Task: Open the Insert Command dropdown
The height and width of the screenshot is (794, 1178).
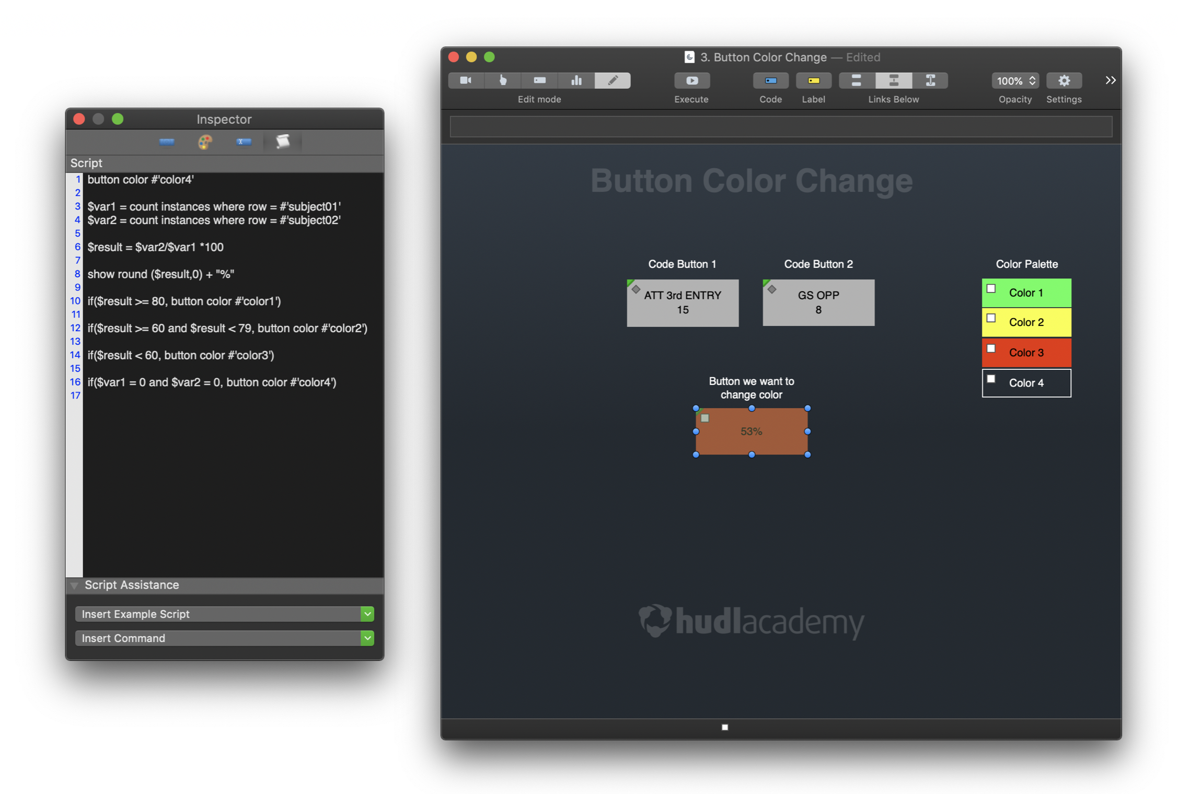Action: pos(367,638)
